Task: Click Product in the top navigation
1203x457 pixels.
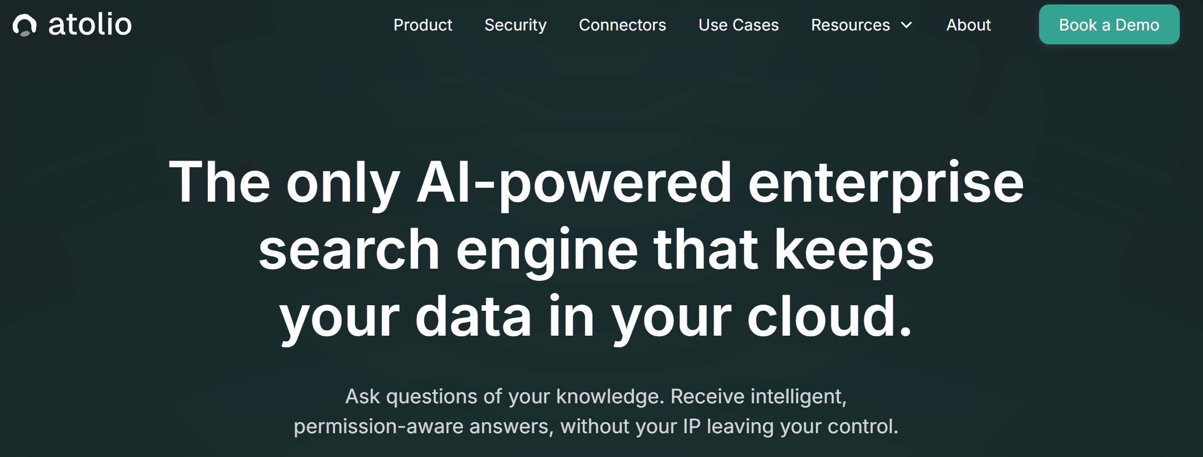Action: [x=423, y=25]
